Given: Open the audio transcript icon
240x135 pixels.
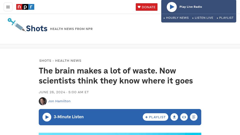Looking at the screenshot, I should [x=194, y=117].
